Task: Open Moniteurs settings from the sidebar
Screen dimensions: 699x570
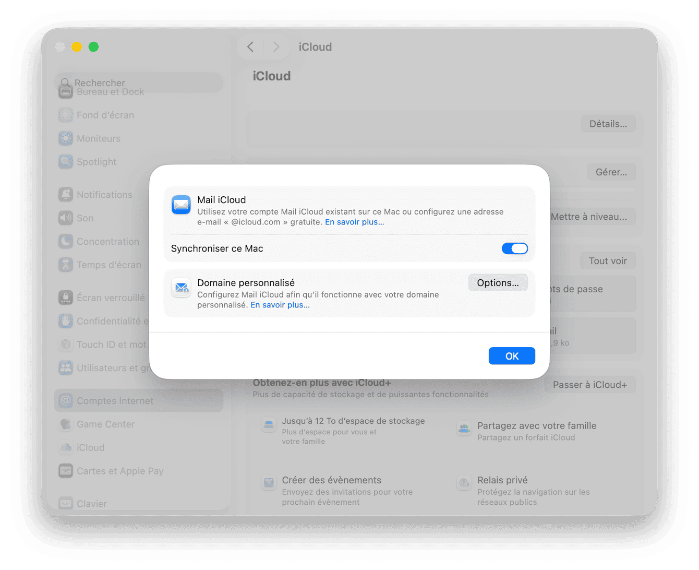Action: click(66, 138)
